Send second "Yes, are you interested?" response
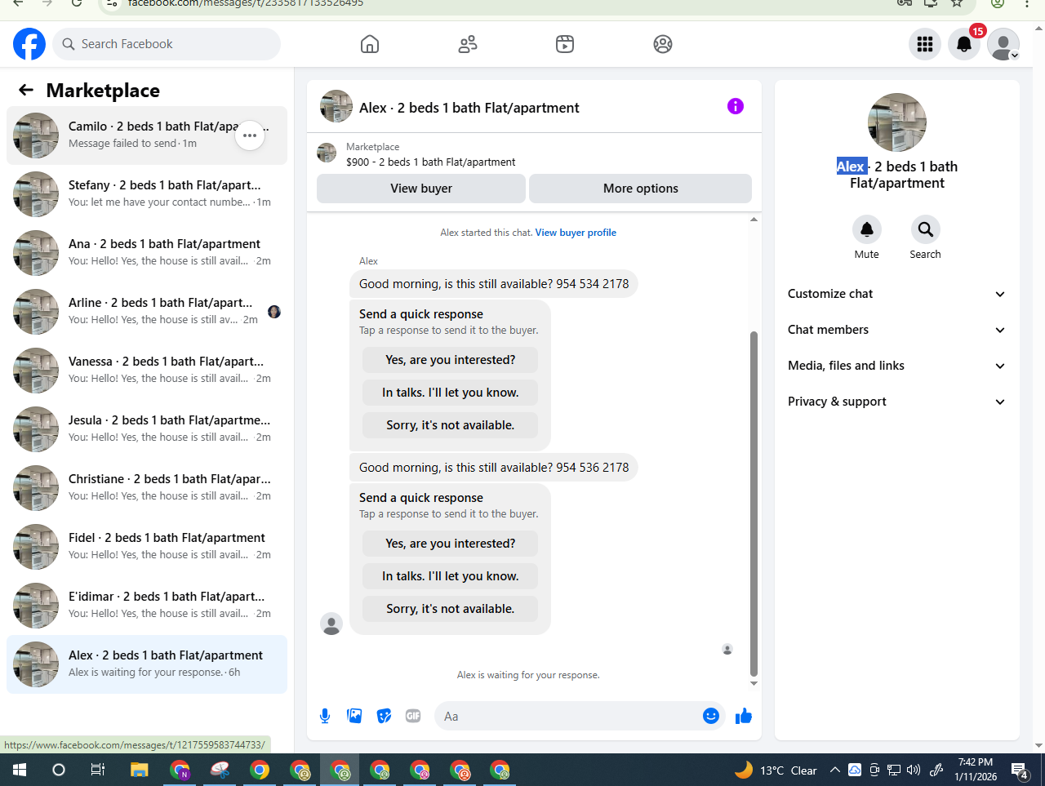This screenshot has width=1045, height=786. pos(451,544)
